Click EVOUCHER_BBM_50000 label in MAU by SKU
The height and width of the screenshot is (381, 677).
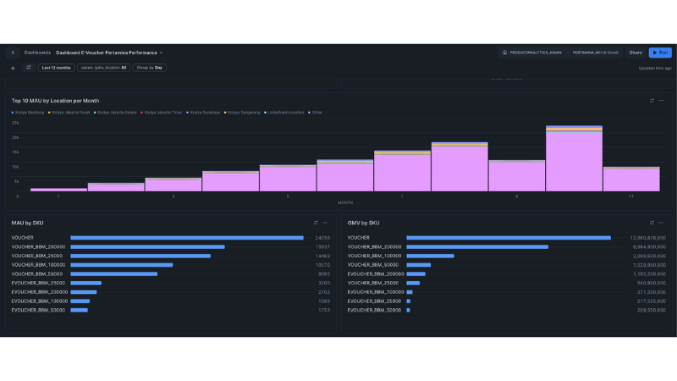tap(38, 311)
